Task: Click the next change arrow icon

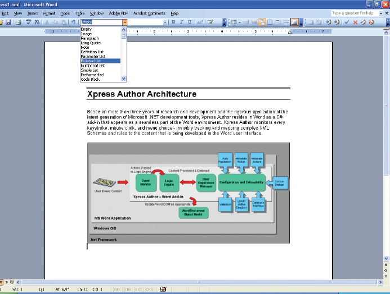Action: click(337, 22)
